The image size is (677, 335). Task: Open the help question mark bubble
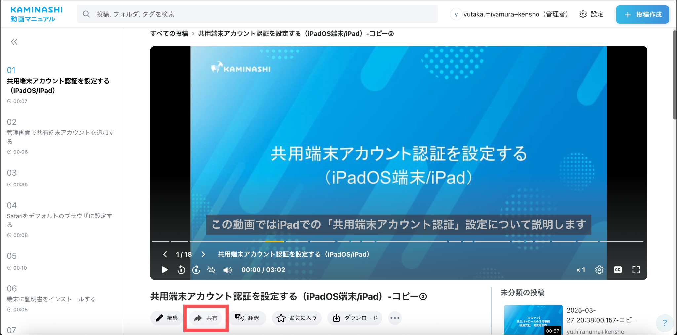[665, 323]
